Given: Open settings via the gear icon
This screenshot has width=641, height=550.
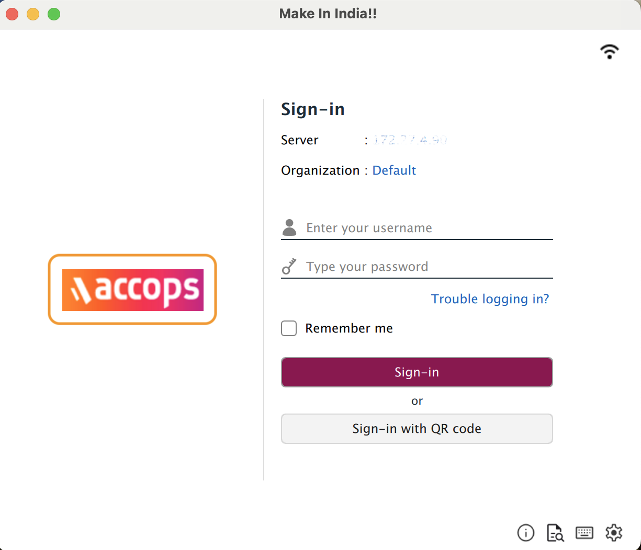Looking at the screenshot, I should point(614,533).
